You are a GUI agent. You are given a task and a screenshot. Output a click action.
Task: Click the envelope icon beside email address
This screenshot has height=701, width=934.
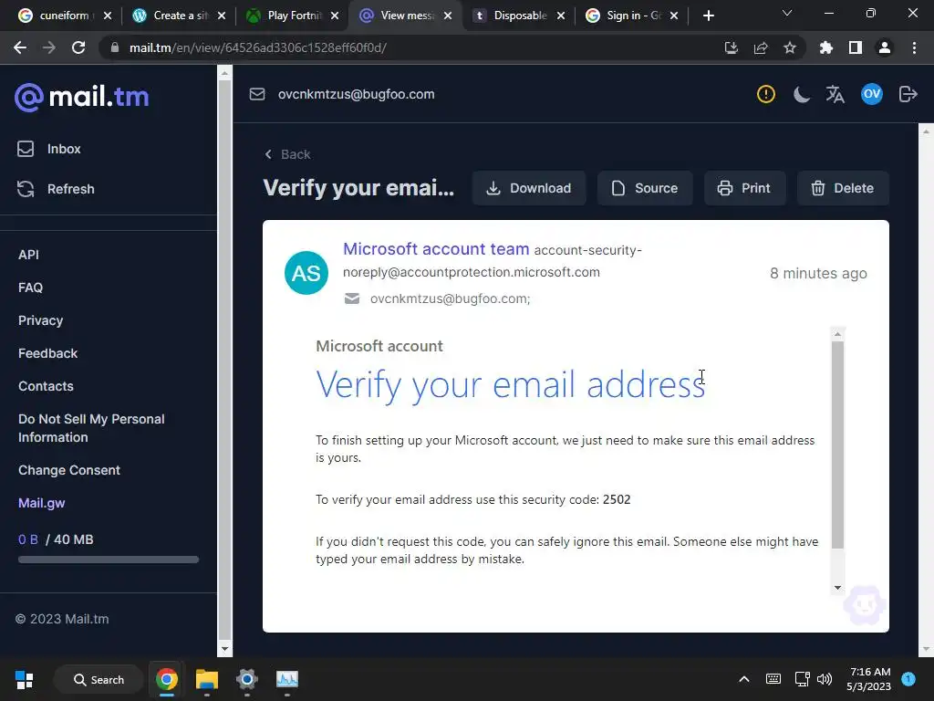pos(256,94)
